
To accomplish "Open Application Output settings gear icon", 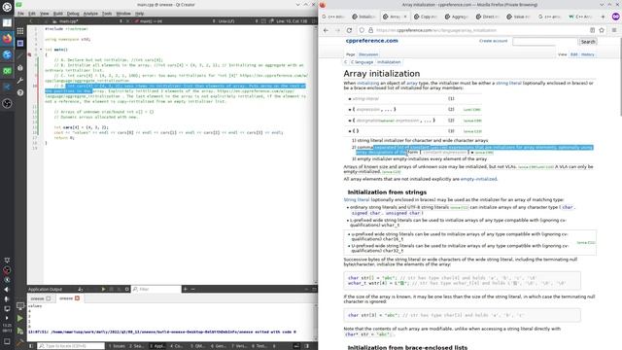I will [x=127, y=290].
